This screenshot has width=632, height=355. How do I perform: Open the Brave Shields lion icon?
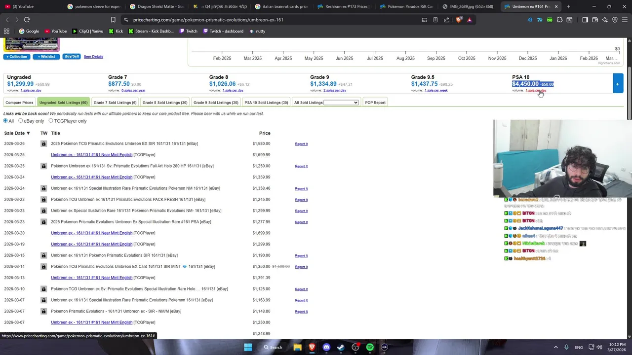click(x=459, y=20)
